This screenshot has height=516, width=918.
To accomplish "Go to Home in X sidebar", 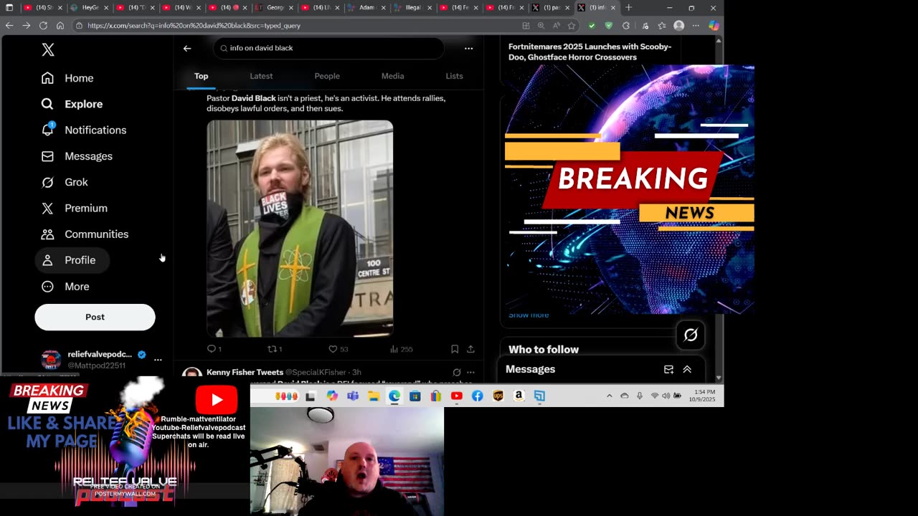I will (x=67, y=78).
